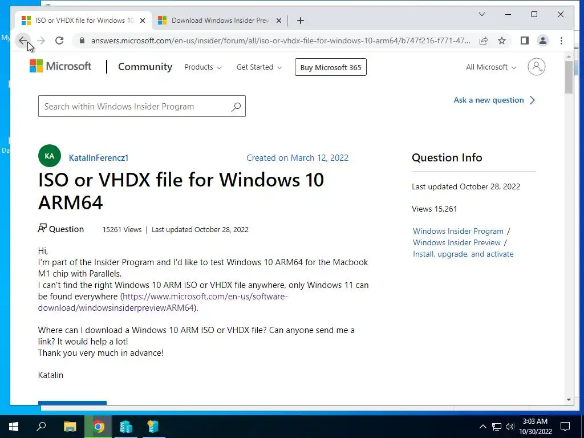The image size is (584, 438).
Task: Click the forward navigation arrow
Action: 41,40
